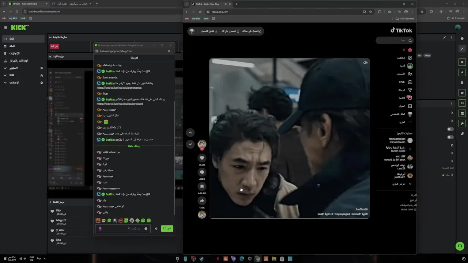Open emoji picker in Kick chat input
The height and width of the screenshot is (263, 468).
click(146, 229)
